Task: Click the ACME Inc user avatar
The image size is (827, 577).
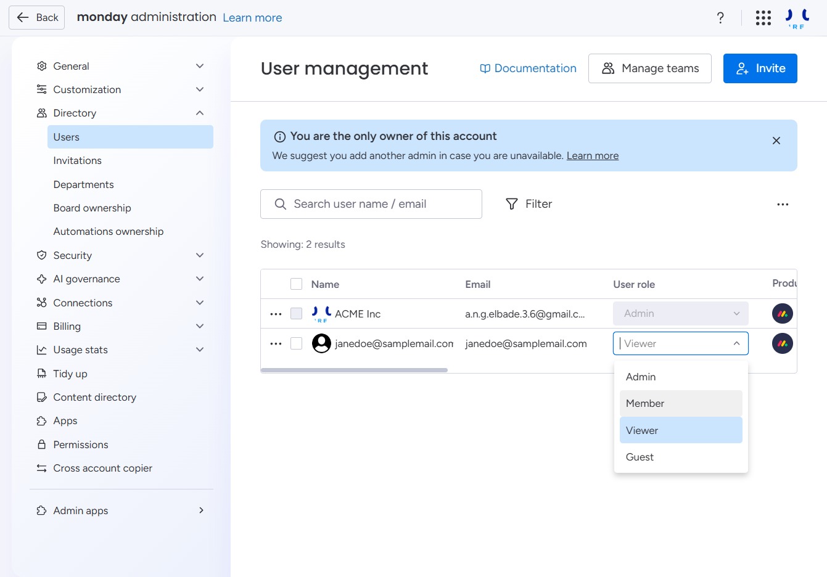Action: coord(321,314)
